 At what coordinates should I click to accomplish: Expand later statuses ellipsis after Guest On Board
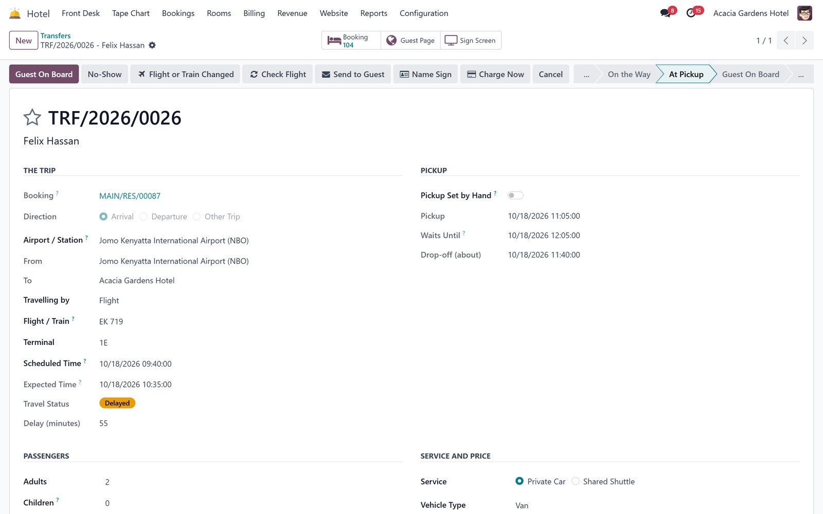coord(801,74)
